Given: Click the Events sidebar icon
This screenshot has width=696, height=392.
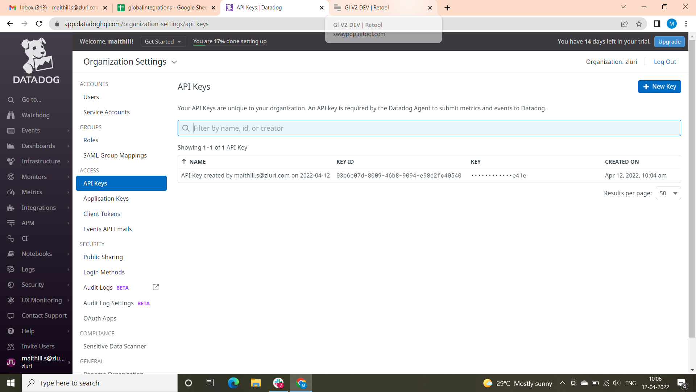Looking at the screenshot, I should (x=11, y=131).
